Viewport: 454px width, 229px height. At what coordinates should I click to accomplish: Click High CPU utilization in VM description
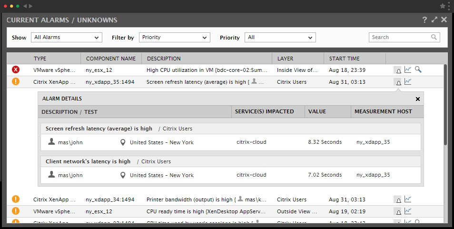coord(207,70)
